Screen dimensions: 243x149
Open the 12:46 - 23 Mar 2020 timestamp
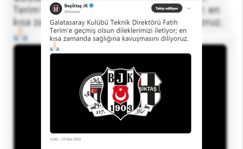(x=65, y=139)
